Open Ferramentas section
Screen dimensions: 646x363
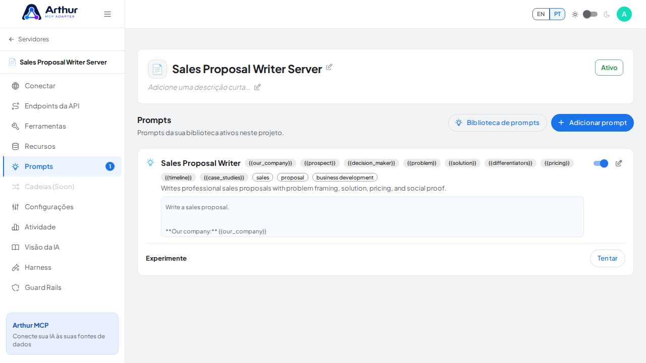pos(62,126)
